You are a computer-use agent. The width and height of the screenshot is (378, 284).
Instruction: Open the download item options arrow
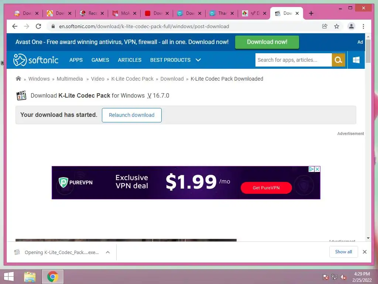[108, 252]
